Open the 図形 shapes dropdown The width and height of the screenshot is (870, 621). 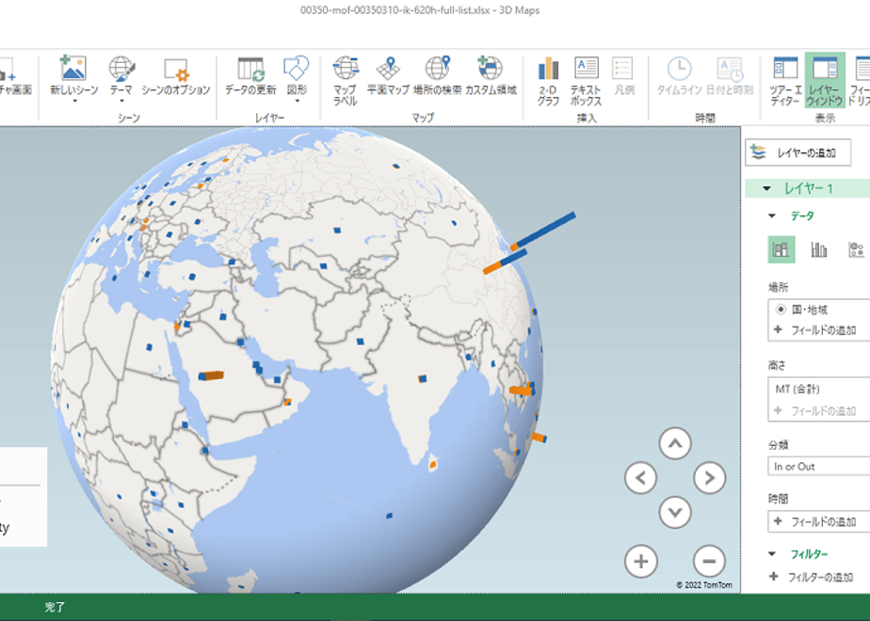297,80
